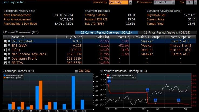The image size is (199, 112).
Task: Toggle the Q2s Only checkbox
Action: point(76,71)
